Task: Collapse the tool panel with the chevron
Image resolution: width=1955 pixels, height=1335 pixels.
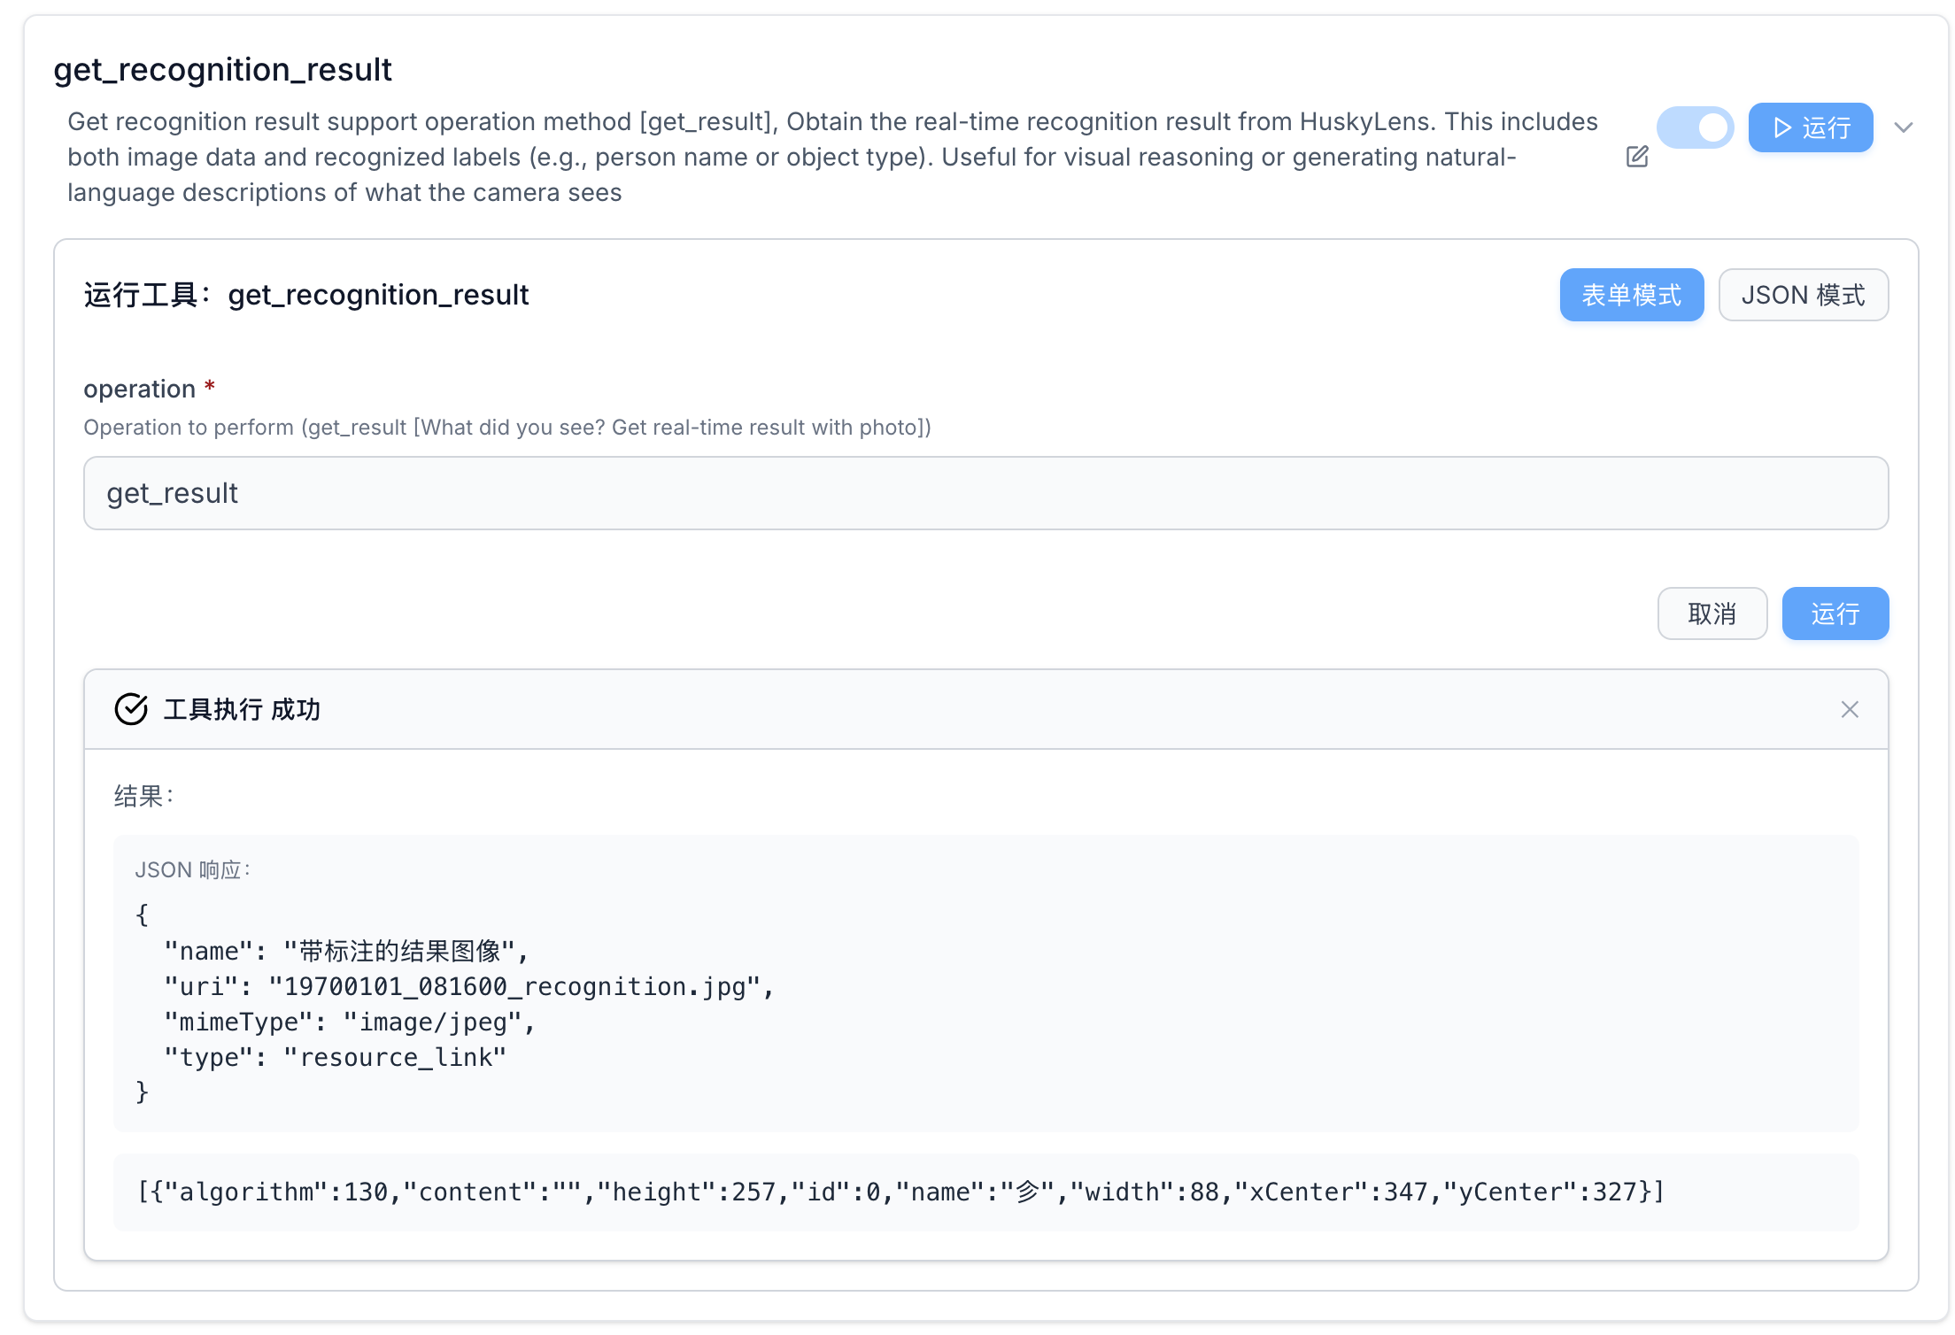Action: tap(1903, 128)
